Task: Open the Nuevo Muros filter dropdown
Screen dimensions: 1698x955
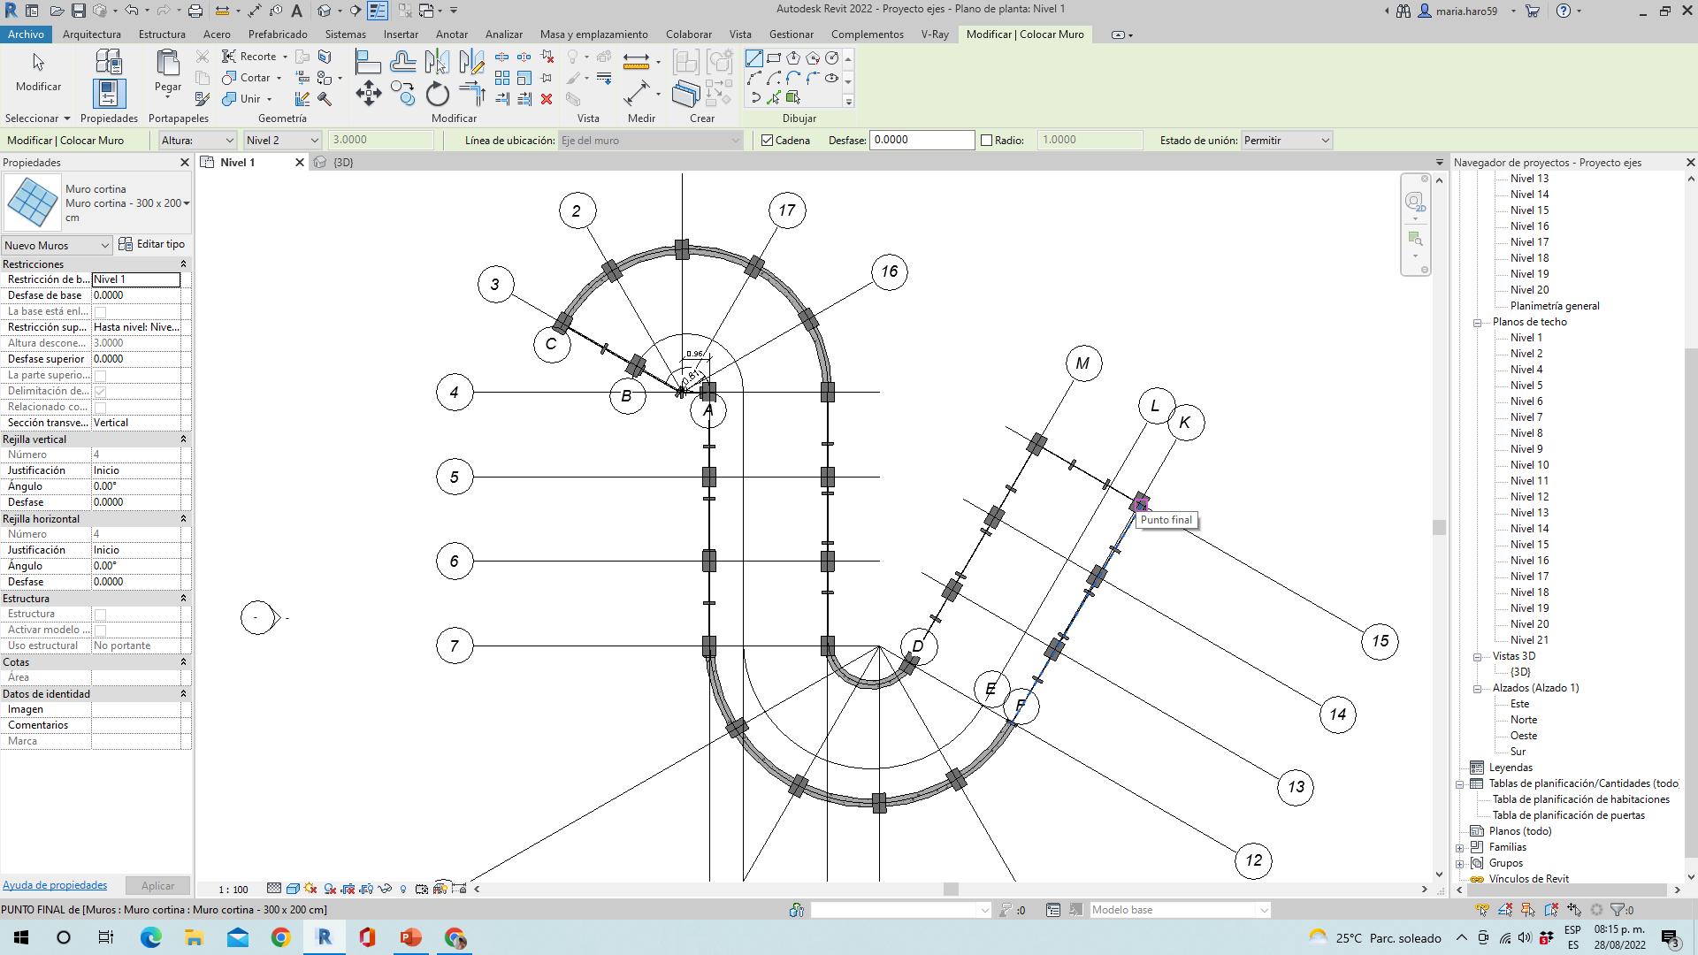Action: pos(57,246)
